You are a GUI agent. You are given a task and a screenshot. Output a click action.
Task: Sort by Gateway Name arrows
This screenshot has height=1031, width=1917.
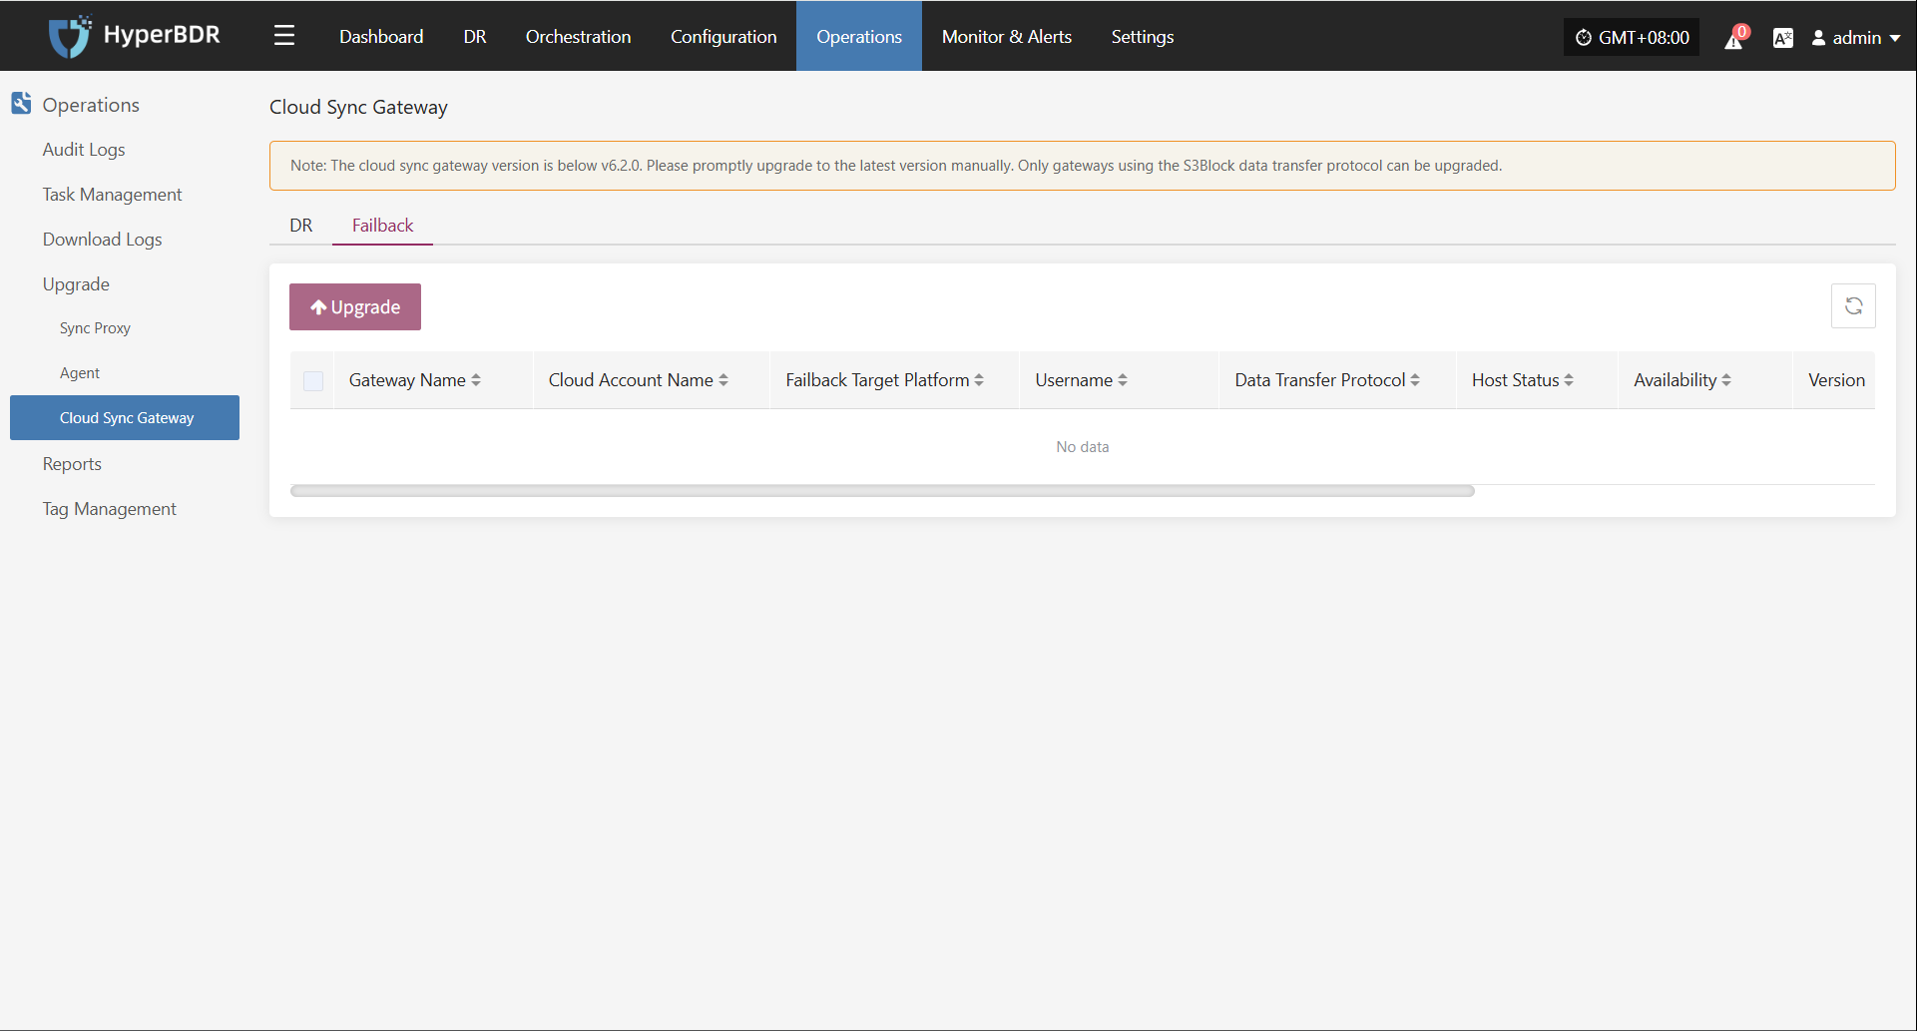tap(476, 380)
